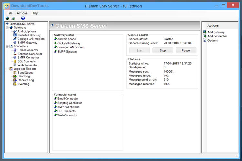Click the Pause service button
The image size is (242, 161).
[x=186, y=50]
